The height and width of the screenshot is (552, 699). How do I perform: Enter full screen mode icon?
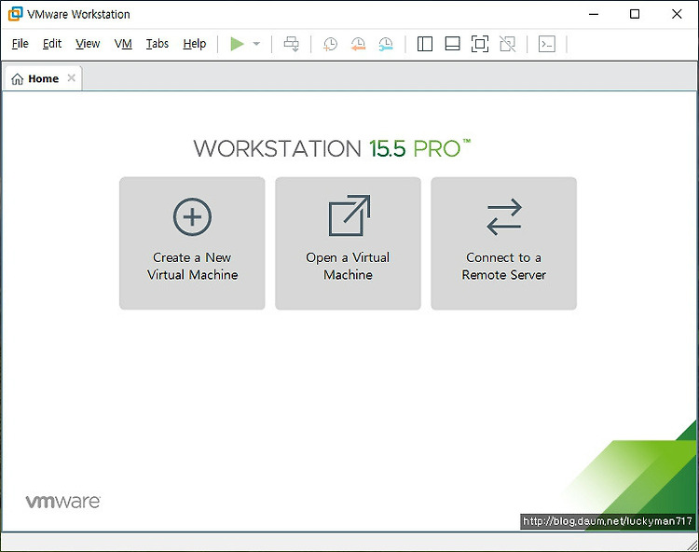click(480, 44)
